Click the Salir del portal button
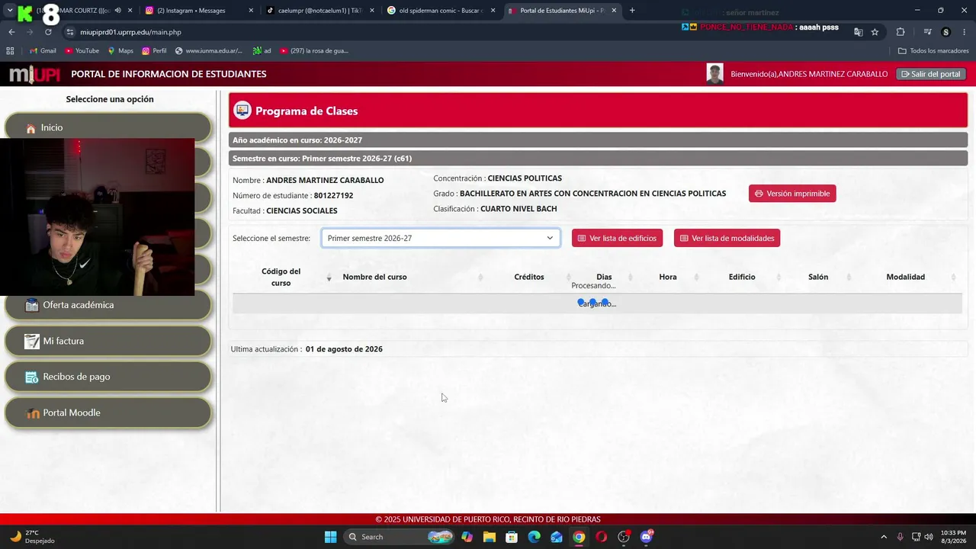Image resolution: width=976 pixels, height=549 pixels. 931,74
